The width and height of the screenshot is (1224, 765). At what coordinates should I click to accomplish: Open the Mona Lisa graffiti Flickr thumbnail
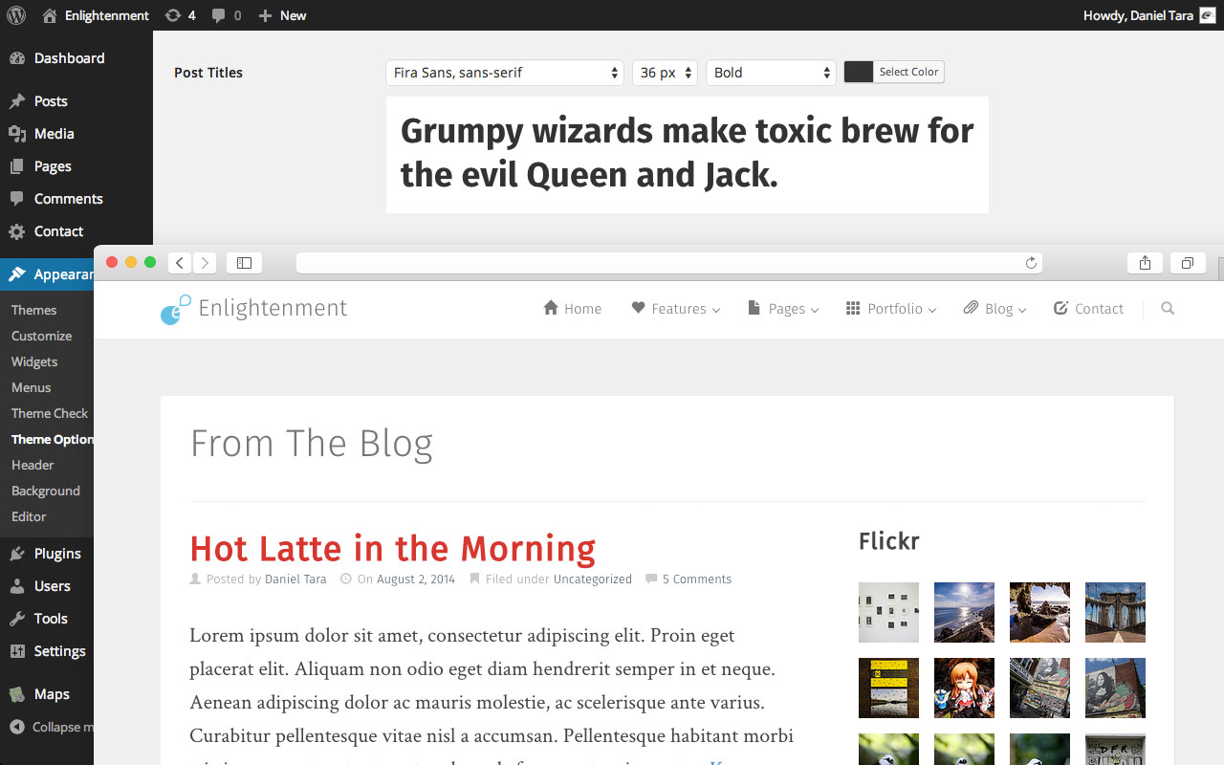point(1115,688)
